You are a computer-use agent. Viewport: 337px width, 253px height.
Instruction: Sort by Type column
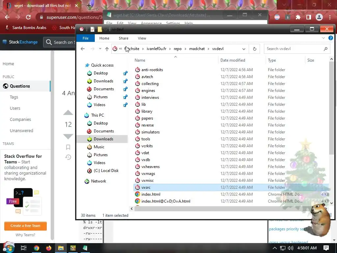tap(272, 60)
